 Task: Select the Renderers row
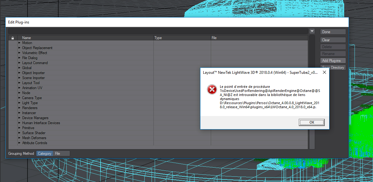tap(158, 108)
